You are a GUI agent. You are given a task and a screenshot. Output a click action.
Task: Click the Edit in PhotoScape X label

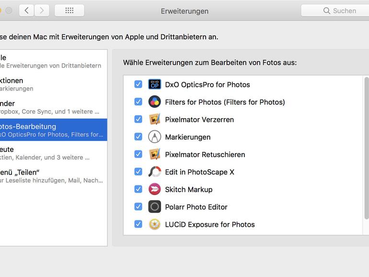[199, 172]
